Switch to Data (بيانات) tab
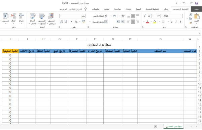202x130 pixels. pos(128,9)
